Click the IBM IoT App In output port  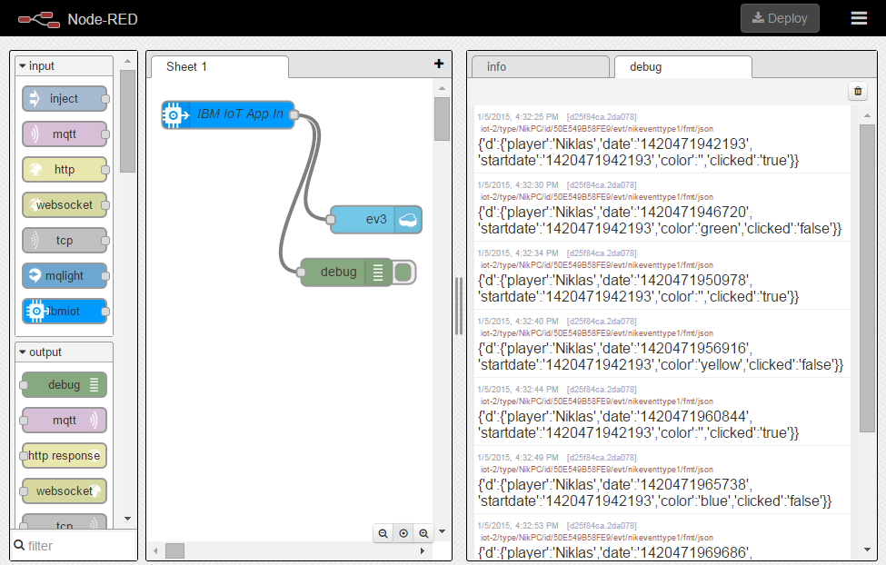tap(294, 114)
